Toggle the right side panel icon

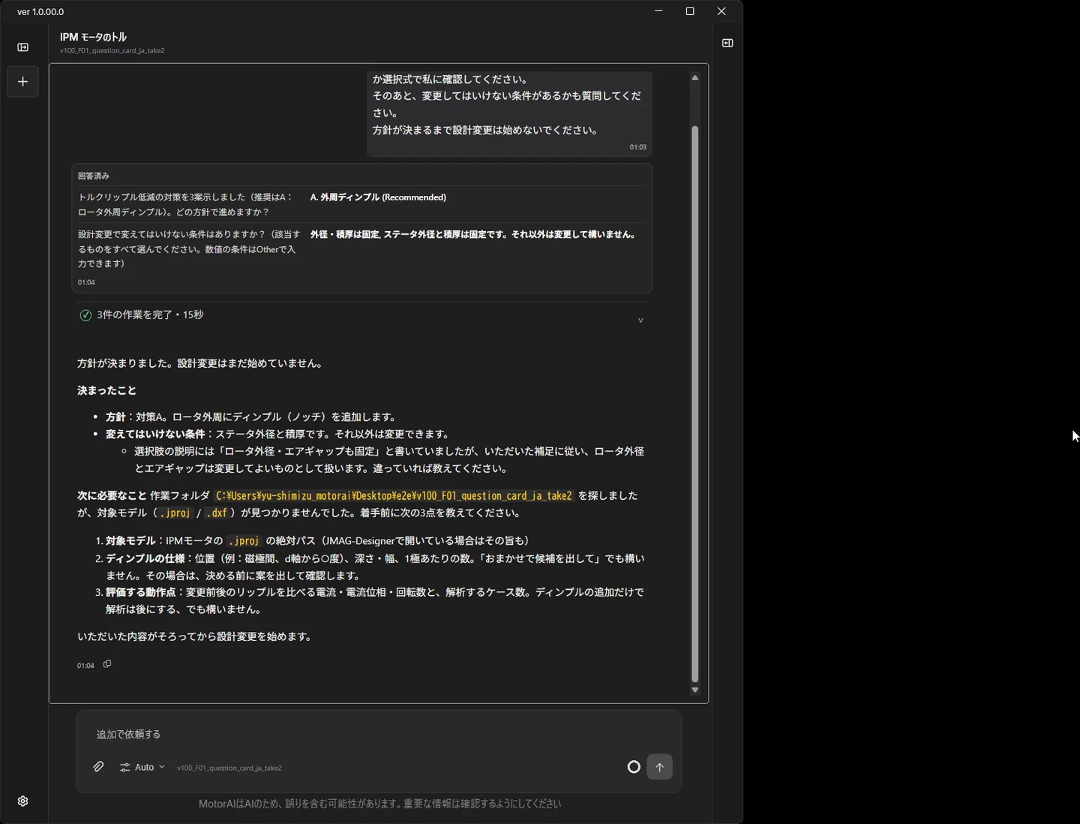coord(727,44)
